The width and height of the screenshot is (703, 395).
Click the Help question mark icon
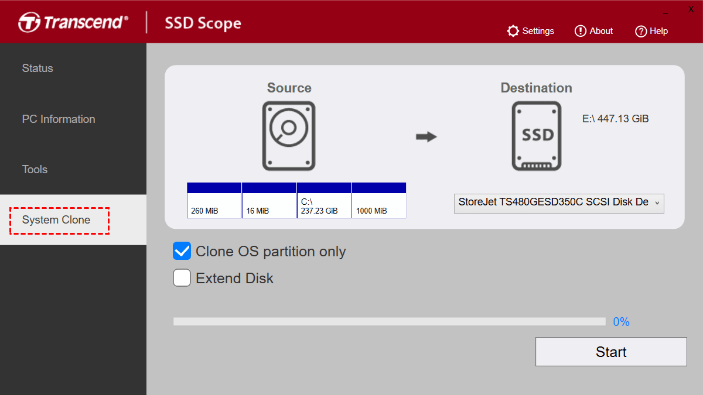point(641,31)
